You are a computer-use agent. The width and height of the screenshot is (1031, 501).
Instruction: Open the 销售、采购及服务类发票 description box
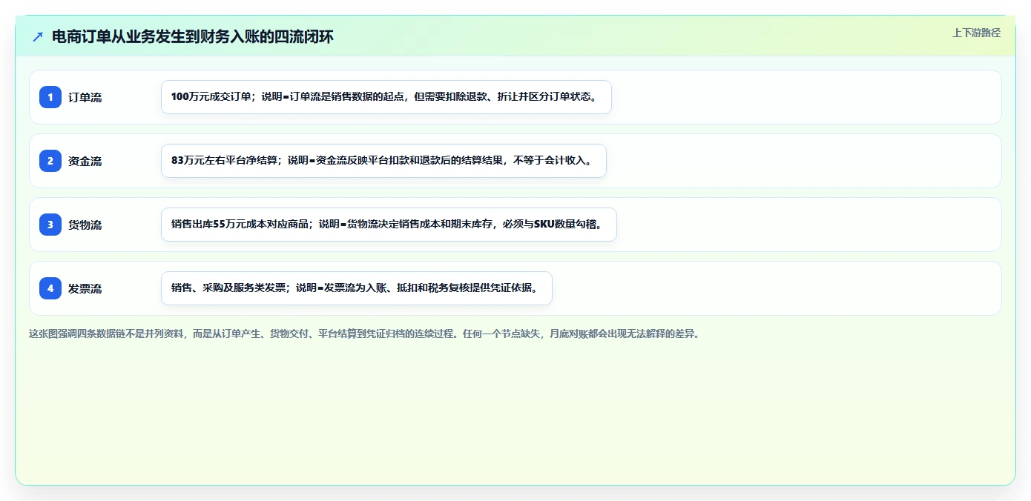pyautogui.click(x=357, y=288)
